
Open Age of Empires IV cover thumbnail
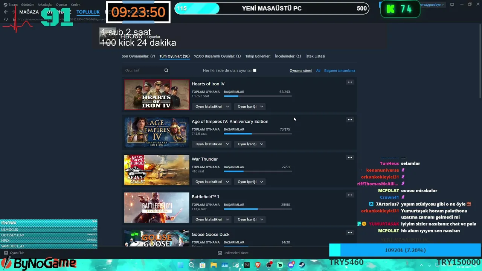[x=157, y=132]
